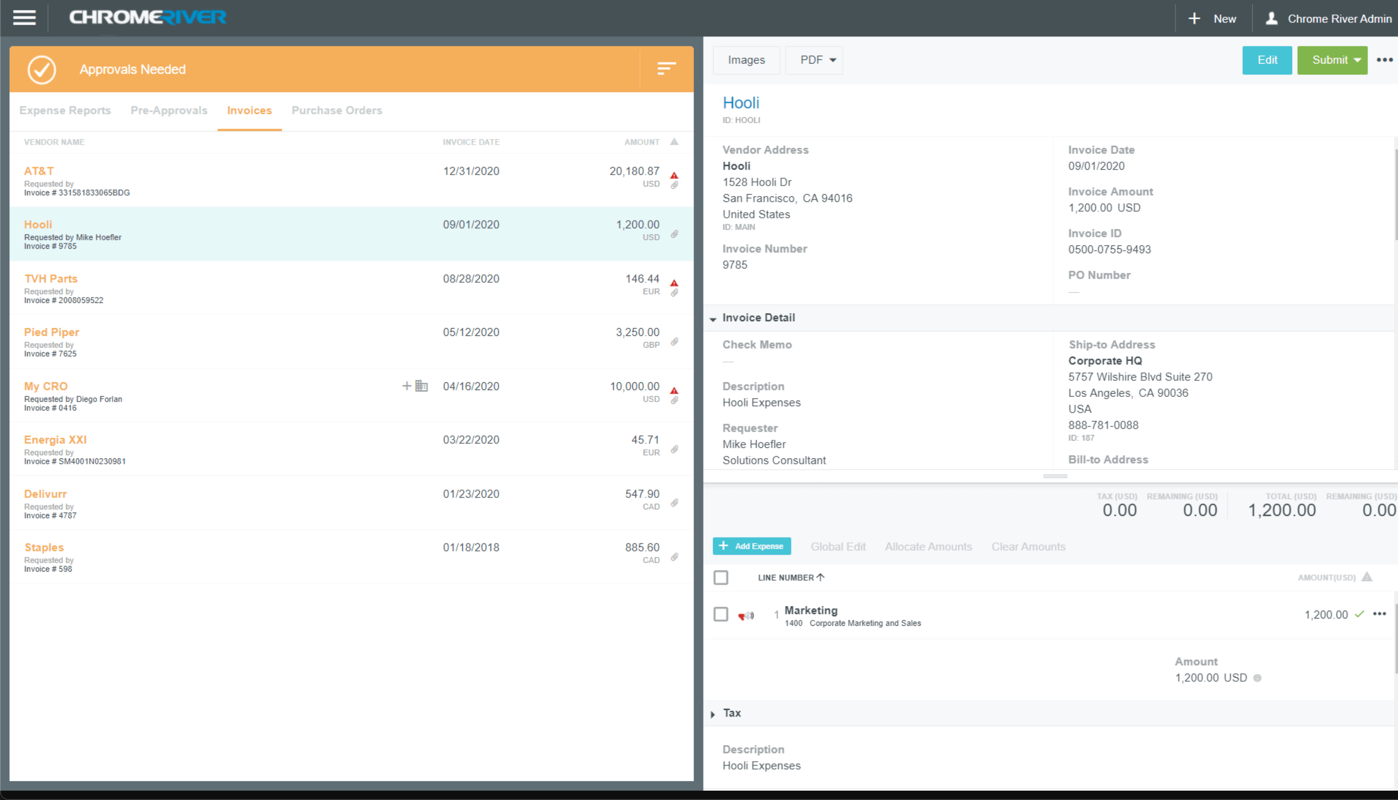Click the warning triangle on My CRO row
The height and width of the screenshot is (800, 1398).
point(674,391)
